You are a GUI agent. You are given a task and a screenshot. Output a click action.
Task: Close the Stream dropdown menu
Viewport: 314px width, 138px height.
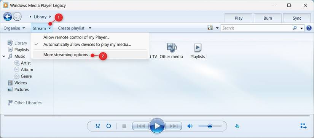[42, 28]
